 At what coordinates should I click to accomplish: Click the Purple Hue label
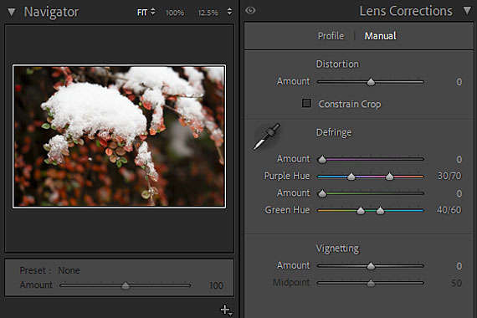point(287,176)
